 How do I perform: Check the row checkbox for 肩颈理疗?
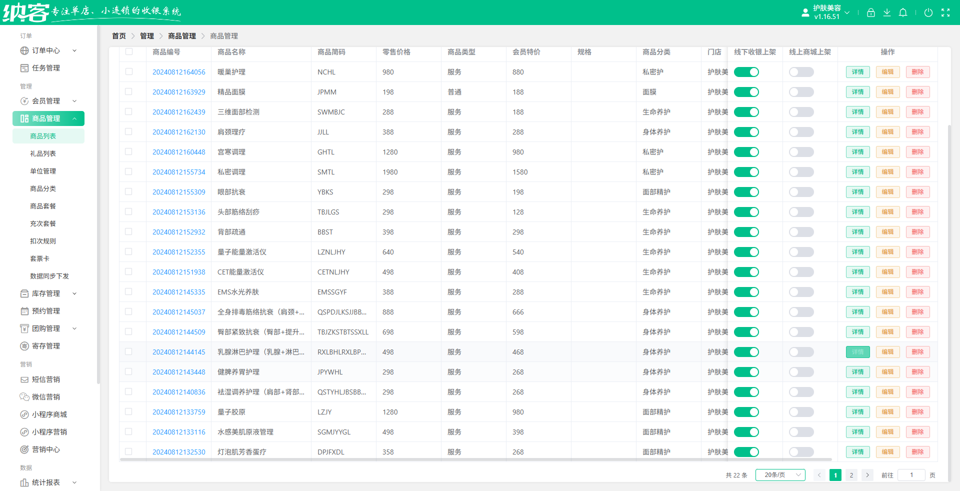point(129,131)
